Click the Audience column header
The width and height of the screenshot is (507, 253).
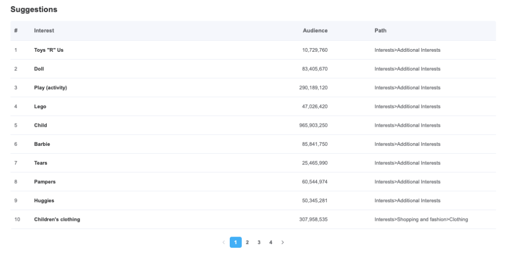(315, 31)
